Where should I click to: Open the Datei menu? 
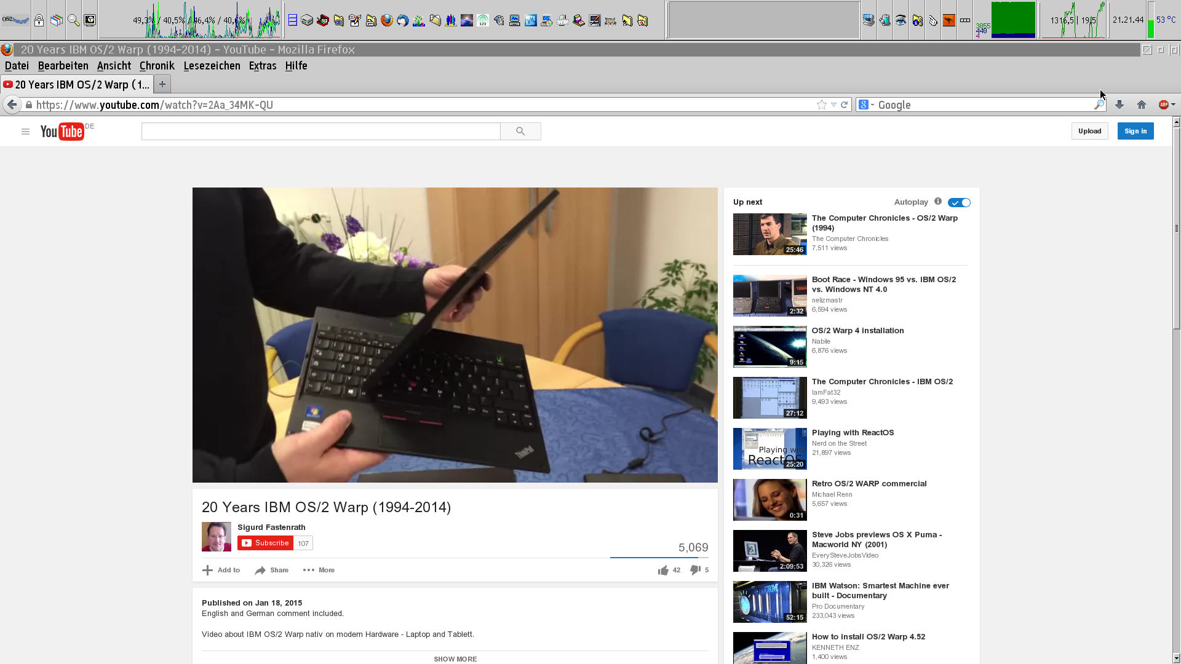point(17,66)
